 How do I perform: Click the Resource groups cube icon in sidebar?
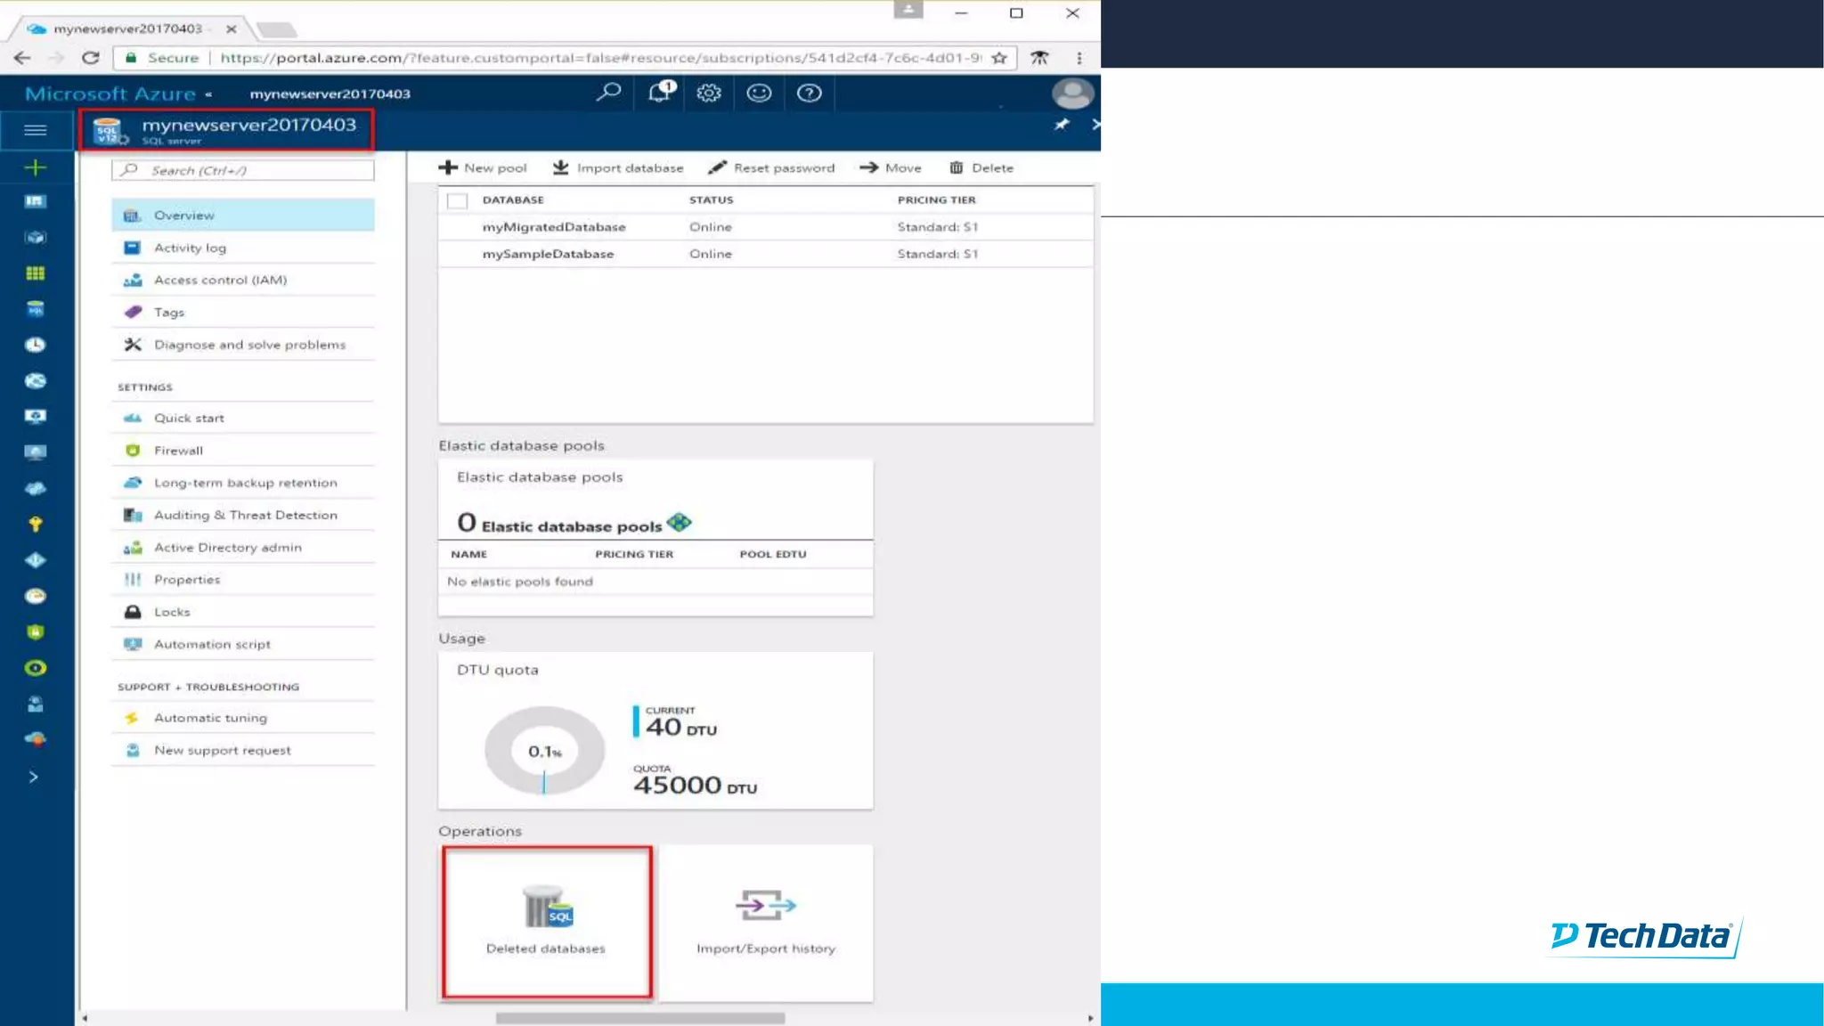[36, 238]
